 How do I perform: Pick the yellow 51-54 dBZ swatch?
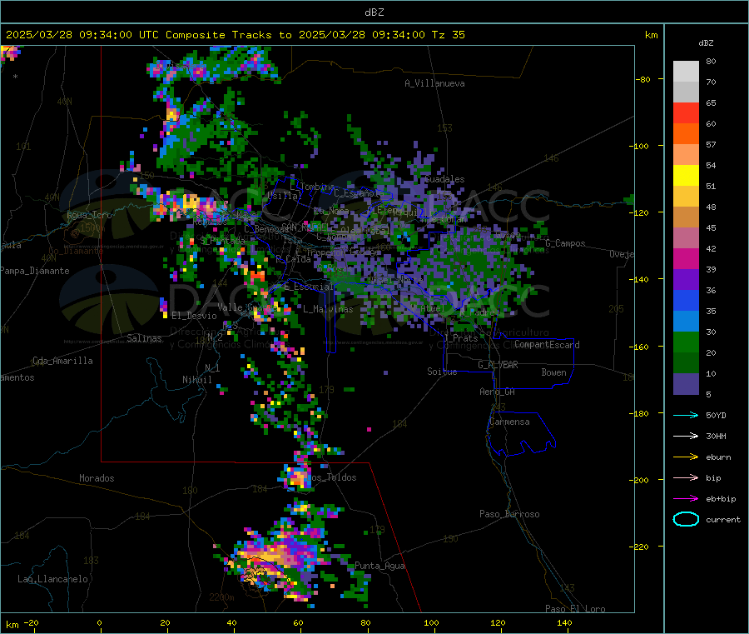coord(686,176)
